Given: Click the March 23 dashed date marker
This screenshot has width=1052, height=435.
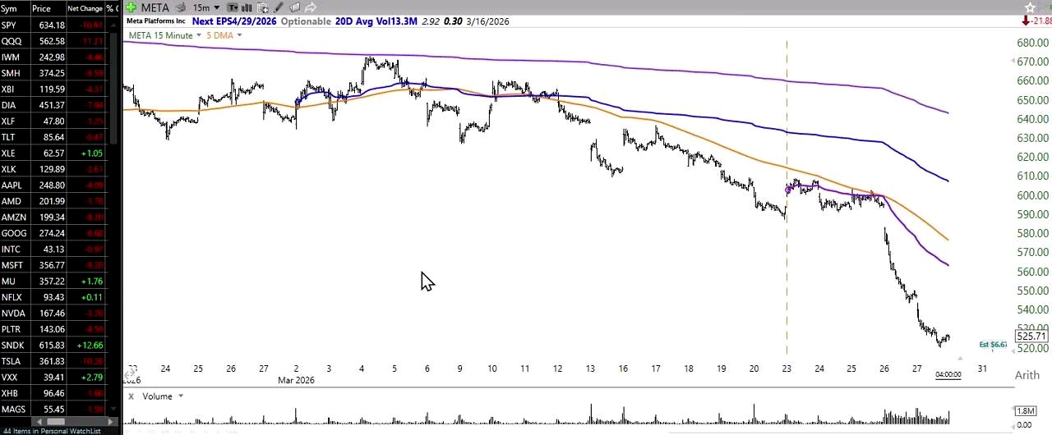Looking at the screenshot, I should pos(787,197).
